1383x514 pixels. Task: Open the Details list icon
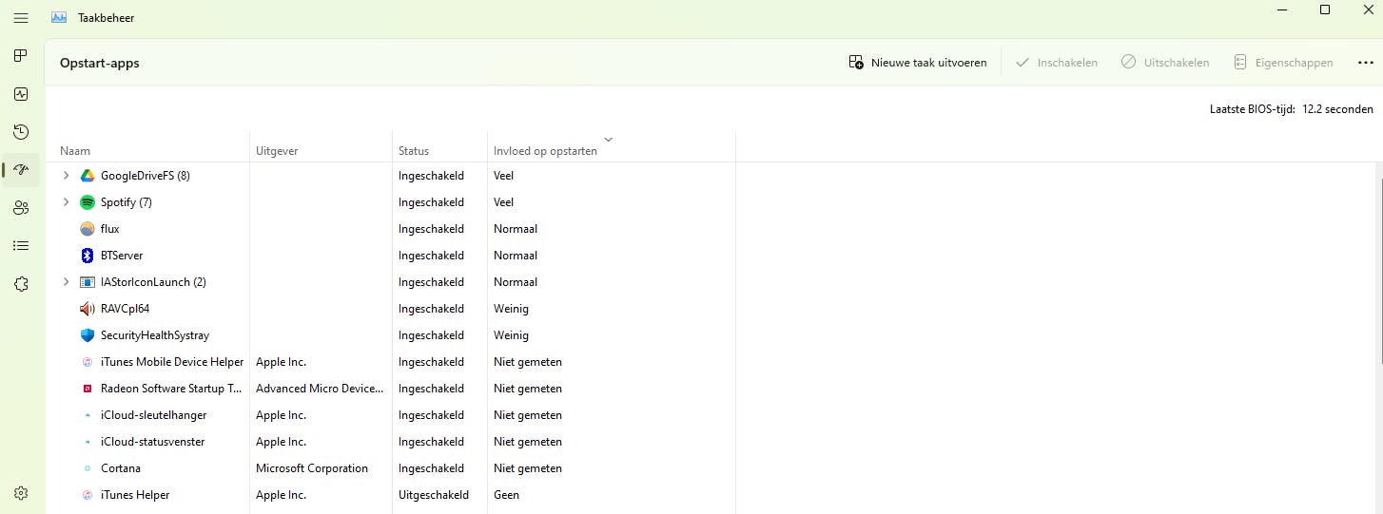tap(21, 246)
